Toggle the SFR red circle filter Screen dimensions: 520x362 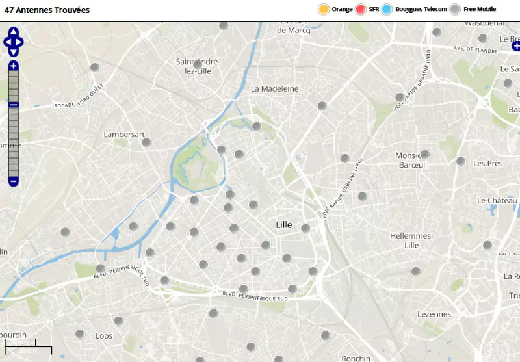click(361, 9)
